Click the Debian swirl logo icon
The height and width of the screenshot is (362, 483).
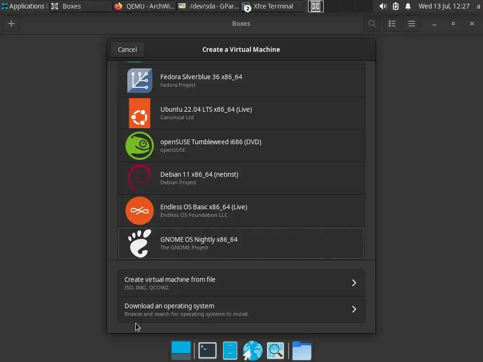point(140,178)
